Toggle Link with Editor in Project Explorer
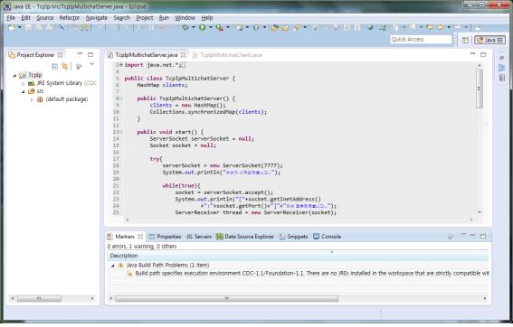The height and width of the screenshot is (327, 513). click(65, 67)
